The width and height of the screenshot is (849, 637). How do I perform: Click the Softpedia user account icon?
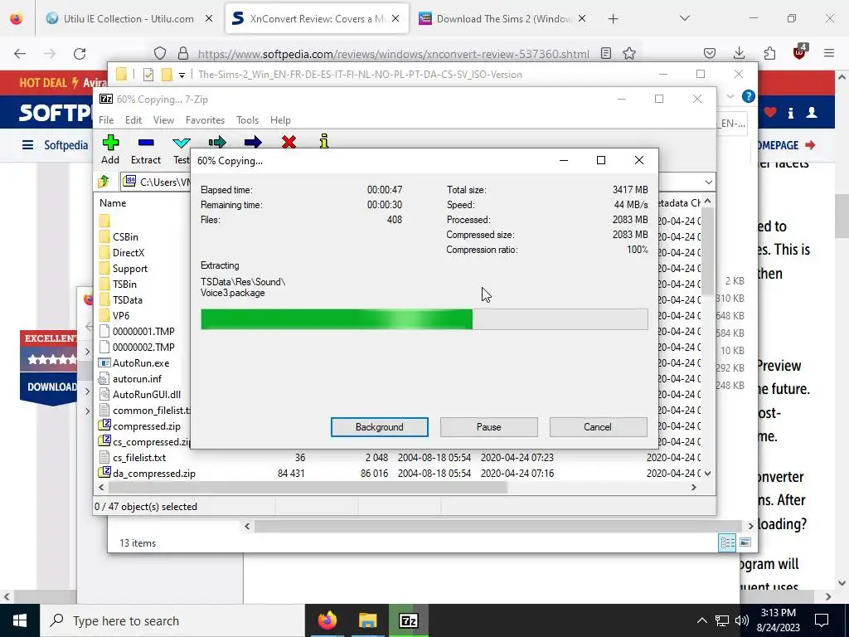pos(812,112)
